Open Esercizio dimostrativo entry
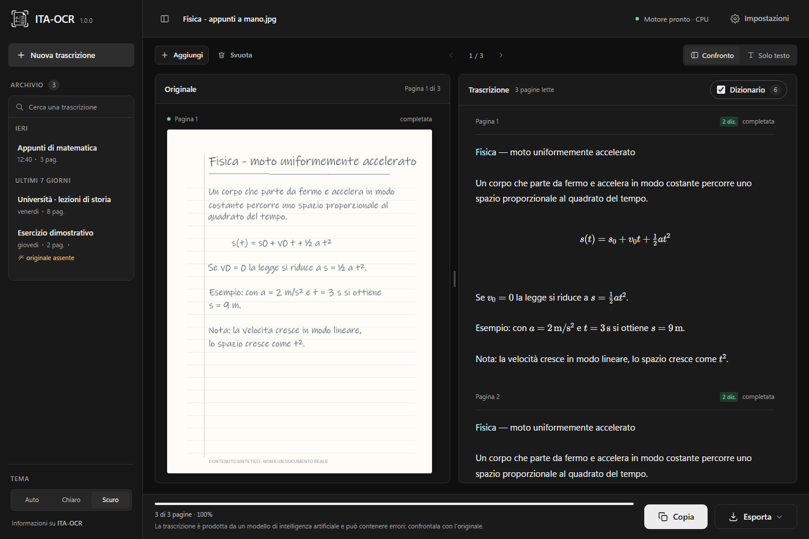The image size is (809, 539). [x=71, y=245]
